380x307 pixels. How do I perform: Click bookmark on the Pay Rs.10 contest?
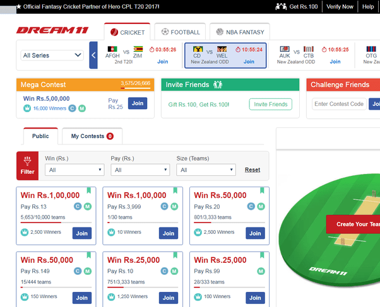tap(175, 255)
